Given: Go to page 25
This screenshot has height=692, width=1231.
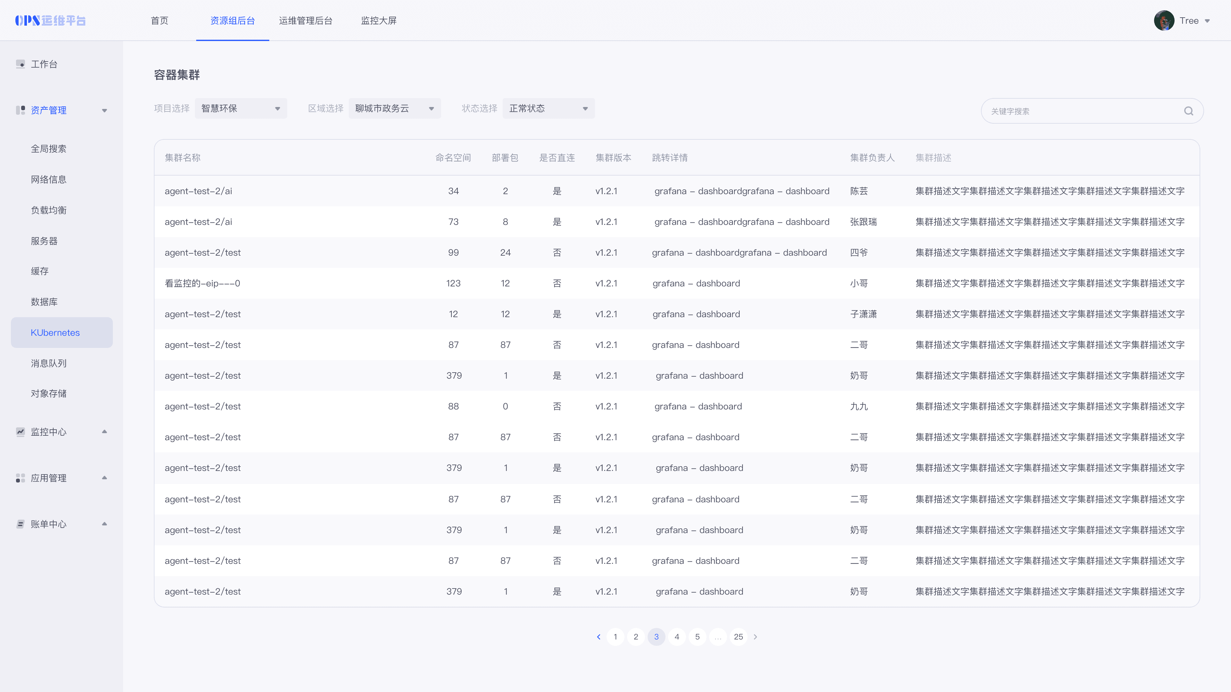Looking at the screenshot, I should (738, 637).
